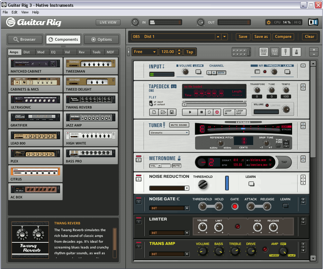Viewport: 323px width, 269px height.
Task: Show the Metronome from the toolbar
Action: tap(296, 52)
